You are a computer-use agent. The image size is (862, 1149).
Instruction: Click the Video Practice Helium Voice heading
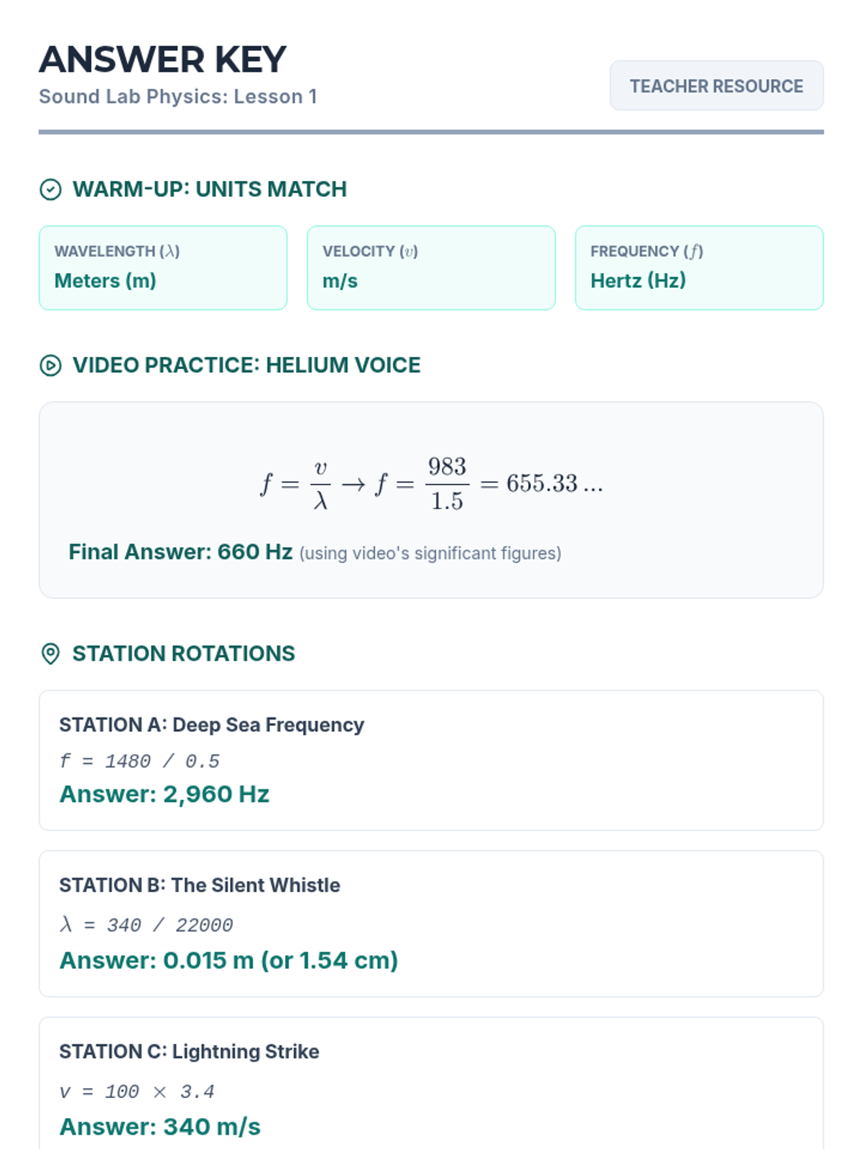246,366
